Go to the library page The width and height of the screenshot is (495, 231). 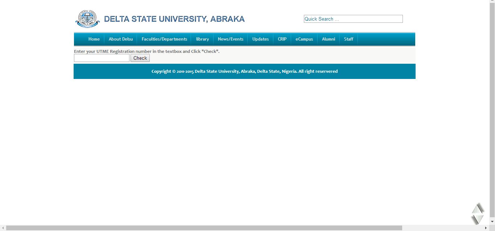pos(202,39)
